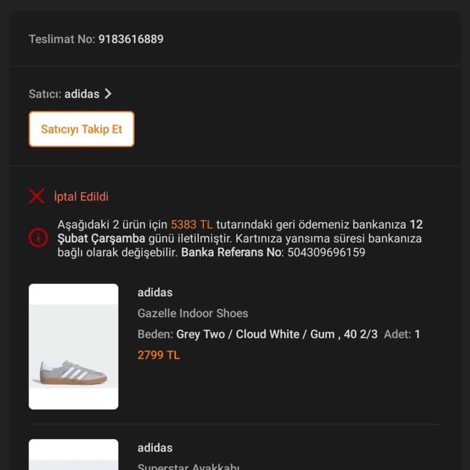Click the red refund info icon
Image resolution: width=470 pixels, height=470 pixels.
coord(38,237)
